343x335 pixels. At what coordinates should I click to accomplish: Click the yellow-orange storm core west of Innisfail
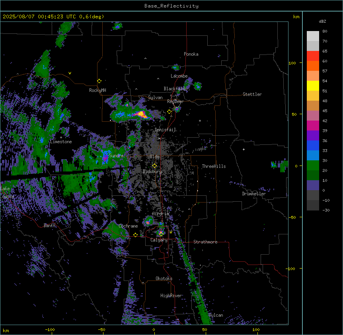click(x=141, y=114)
